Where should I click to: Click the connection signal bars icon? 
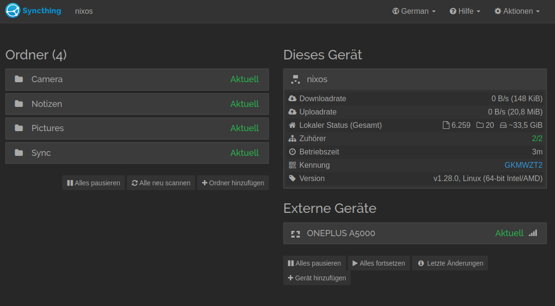point(533,233)
